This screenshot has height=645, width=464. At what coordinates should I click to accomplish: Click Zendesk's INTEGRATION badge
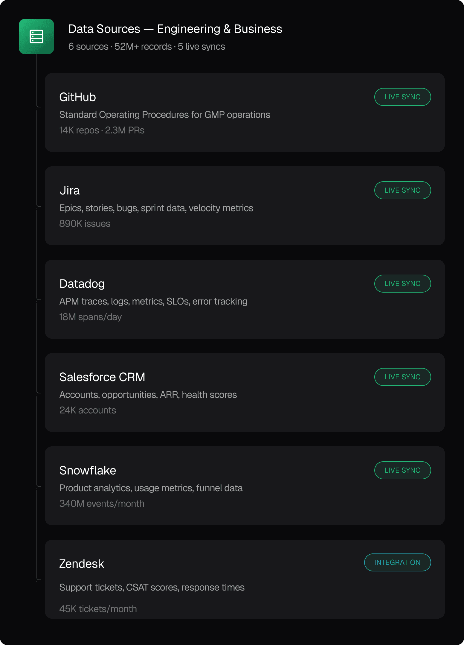pyautogui.click(x=397, y=562)
